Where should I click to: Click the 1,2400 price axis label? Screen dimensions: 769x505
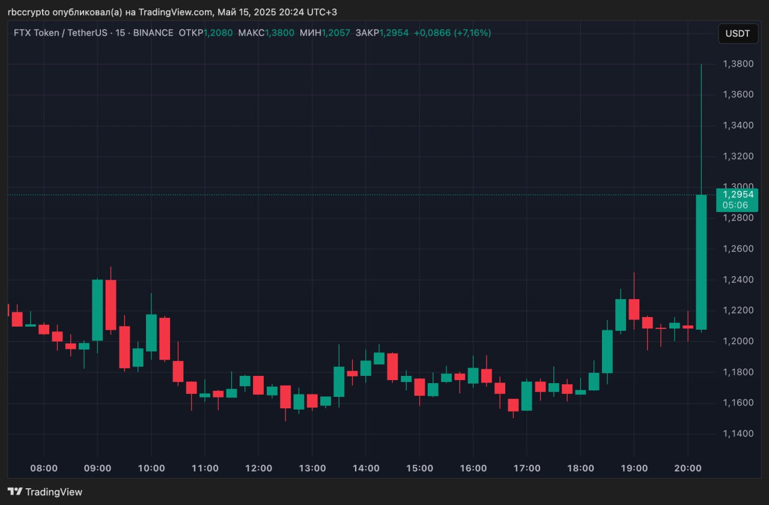[738, 279]
